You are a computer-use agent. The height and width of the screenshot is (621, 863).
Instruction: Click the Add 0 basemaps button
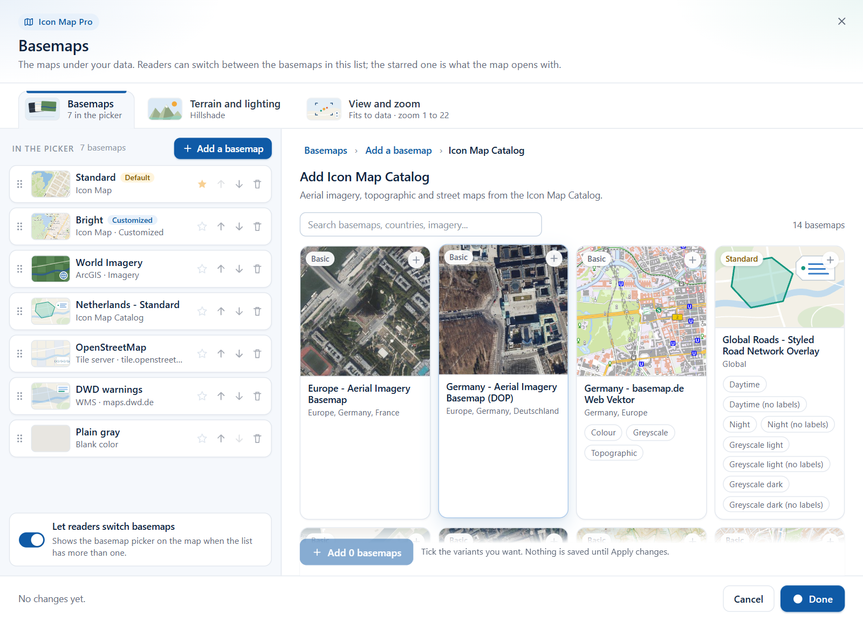pyautogui.click(x=357, y=552)
